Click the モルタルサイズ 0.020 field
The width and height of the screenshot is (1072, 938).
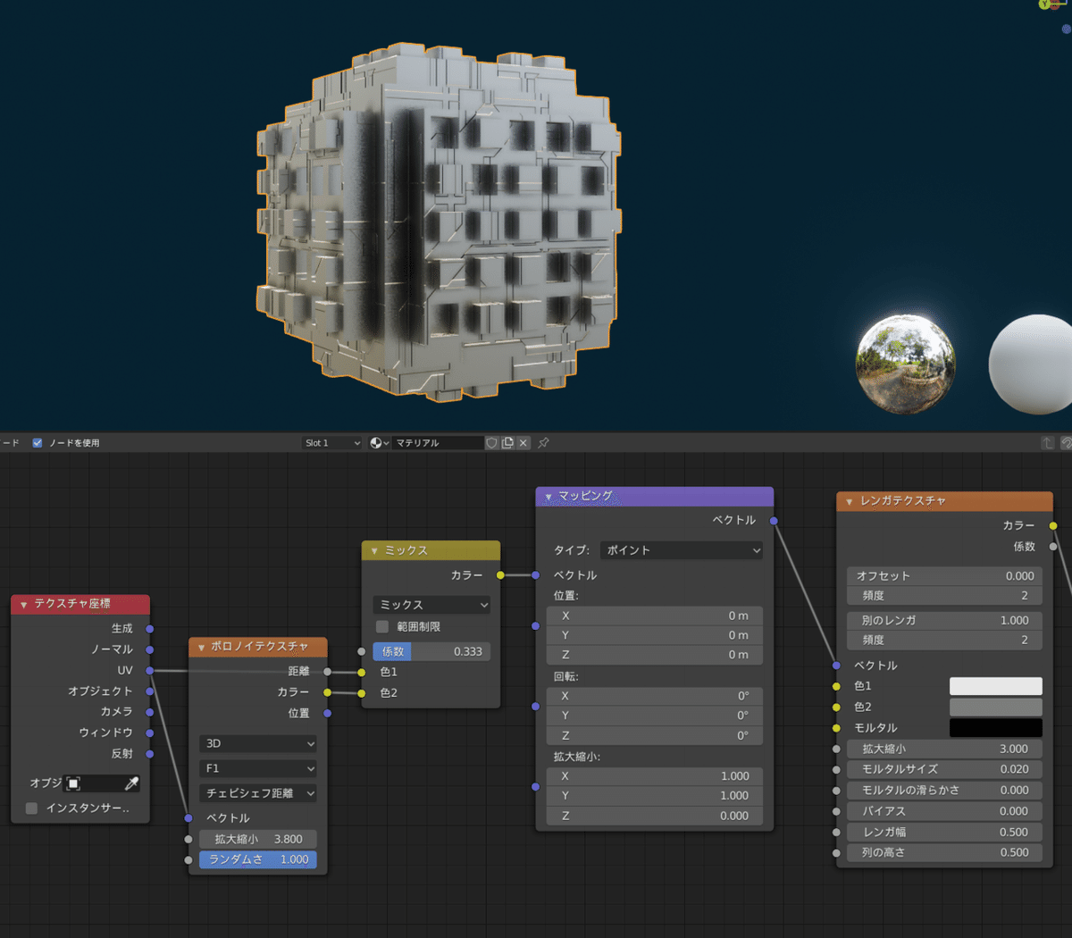(x=944, y=769)
